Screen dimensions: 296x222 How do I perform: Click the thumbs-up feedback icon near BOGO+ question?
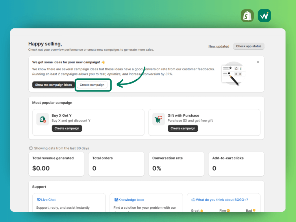(201, 210)
